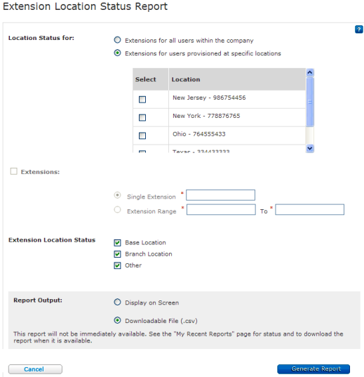Click the Single Extension input field

220,195
